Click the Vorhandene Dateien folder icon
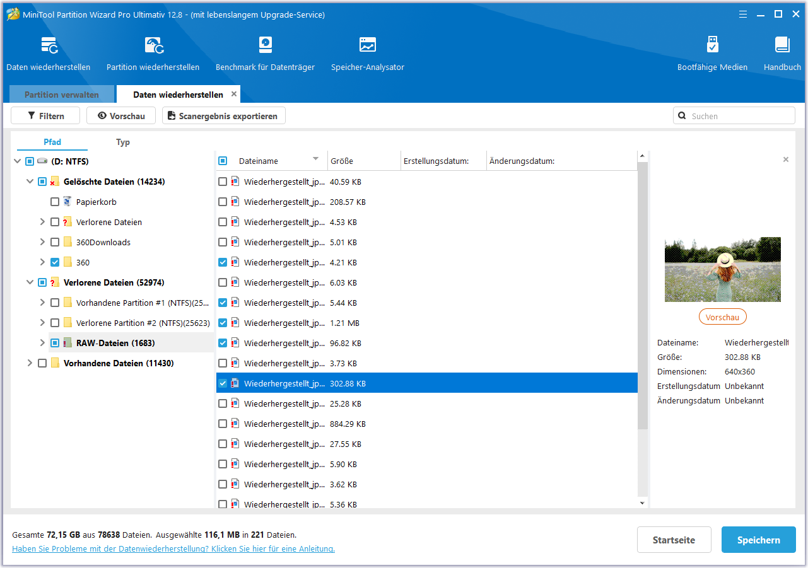This screenshot has width=808, height=568. [55, 363]
